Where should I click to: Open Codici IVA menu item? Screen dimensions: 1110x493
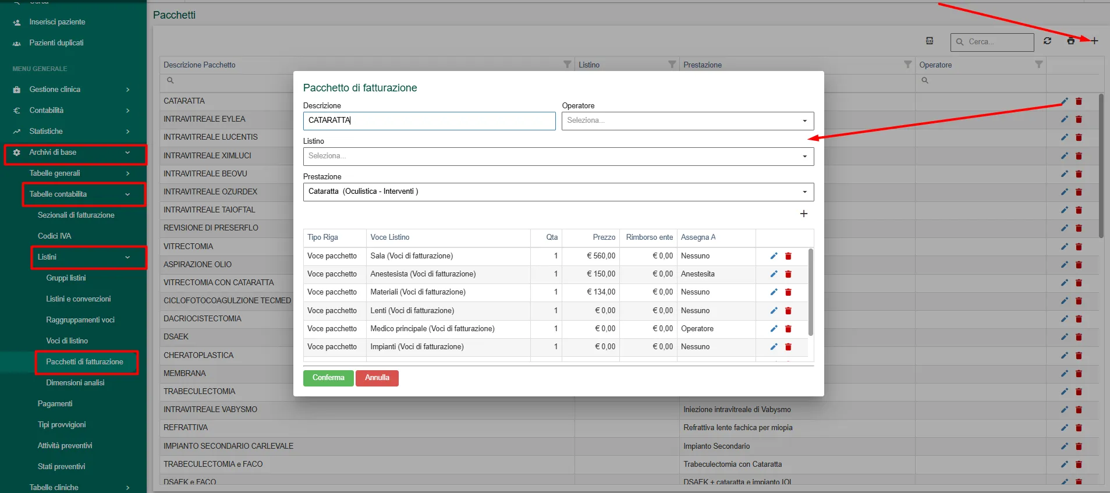tap(54, 236)
